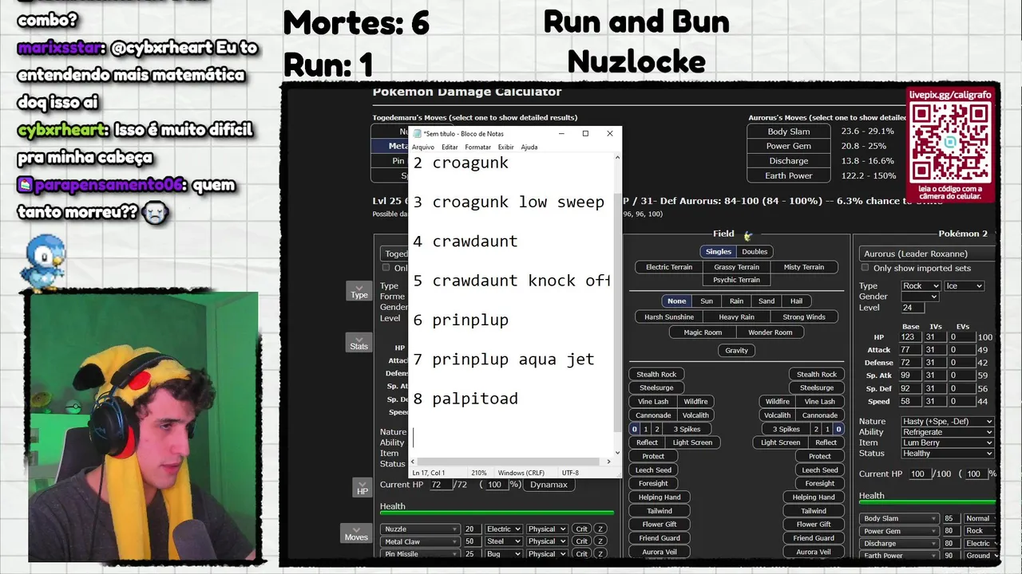This screenshot has width=1022, height=574.
Task: Toggle Z-move for Metal Claw
Action: click(x=600, y=541)
